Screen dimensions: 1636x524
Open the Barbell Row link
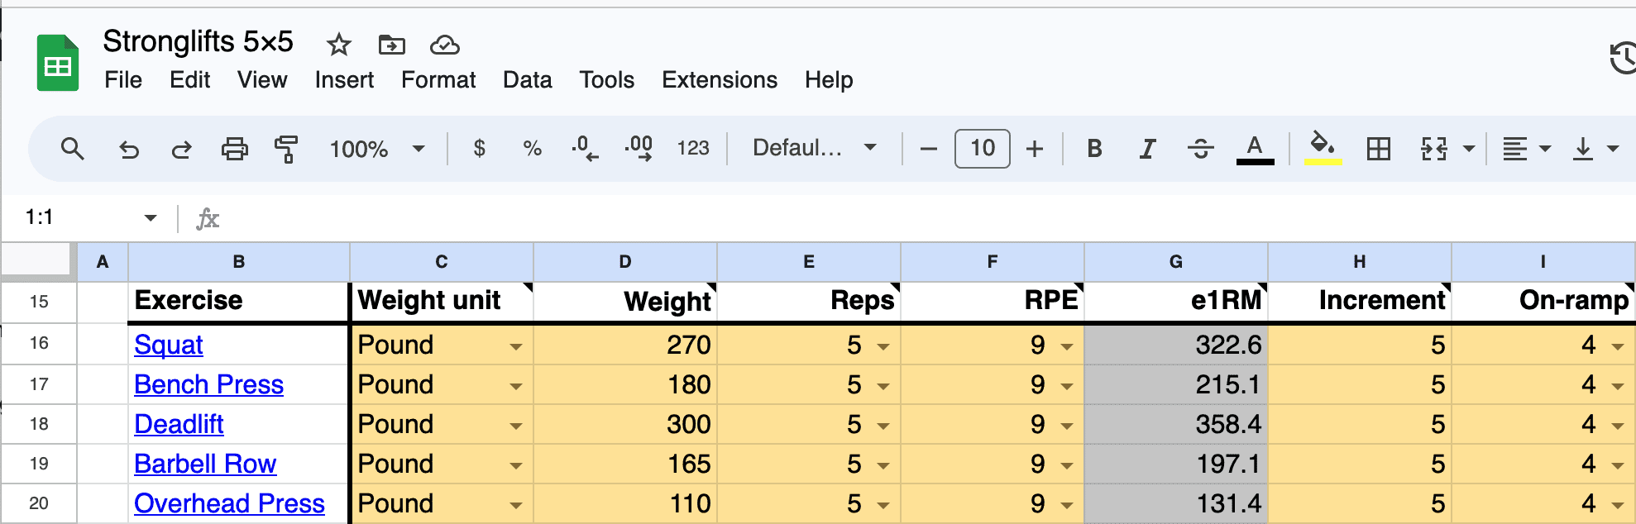[x=205, y=464]
